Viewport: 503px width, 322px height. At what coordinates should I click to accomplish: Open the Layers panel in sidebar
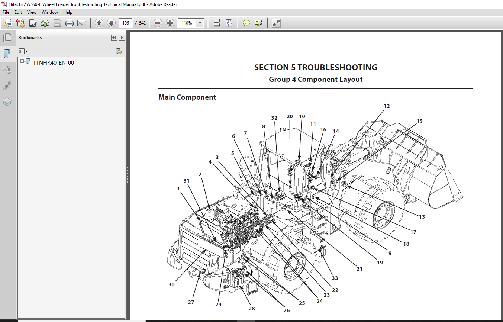(x=7, y=102)
